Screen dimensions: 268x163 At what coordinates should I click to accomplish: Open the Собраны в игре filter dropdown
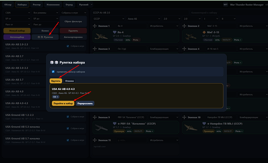point(73,13)
